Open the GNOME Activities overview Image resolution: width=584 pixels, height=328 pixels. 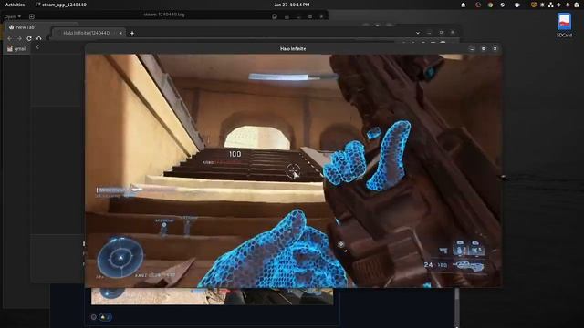15,5
